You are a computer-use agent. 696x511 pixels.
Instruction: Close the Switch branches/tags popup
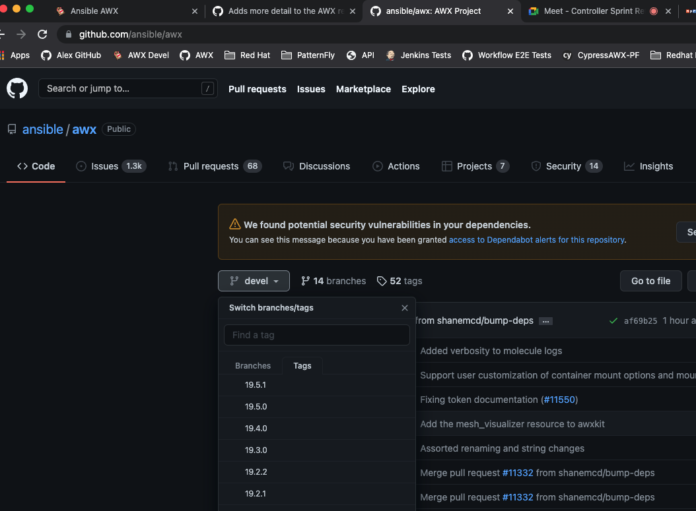tap(405, 308)
